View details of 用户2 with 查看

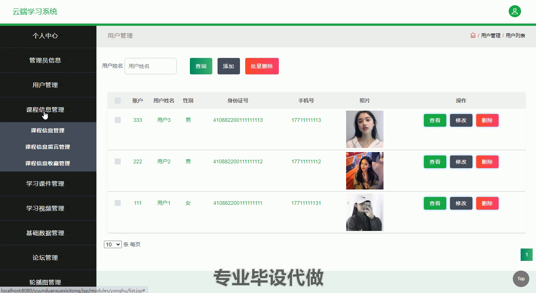point(435,162)
